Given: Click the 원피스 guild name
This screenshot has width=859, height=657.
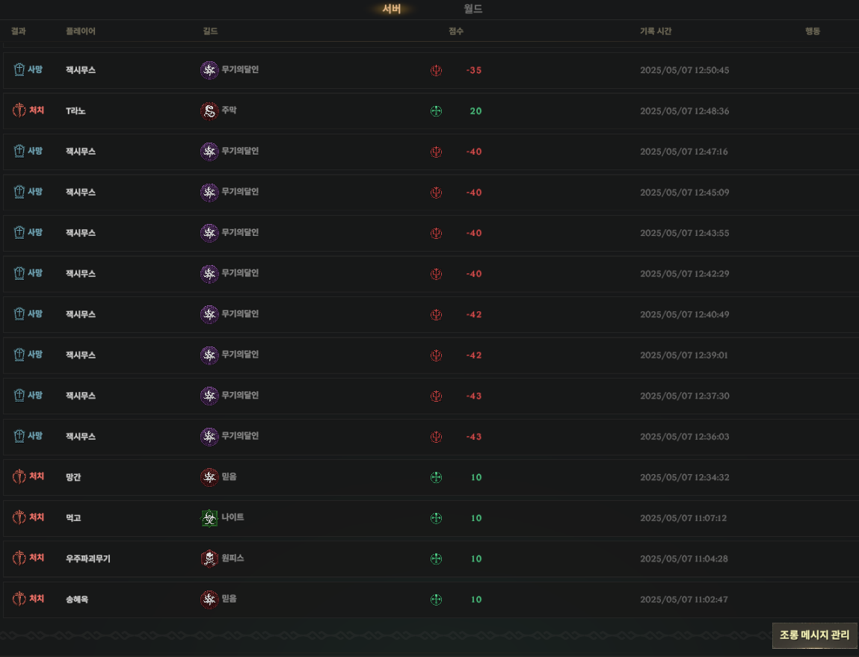Looking at the screenshot, I should (233, 558).
